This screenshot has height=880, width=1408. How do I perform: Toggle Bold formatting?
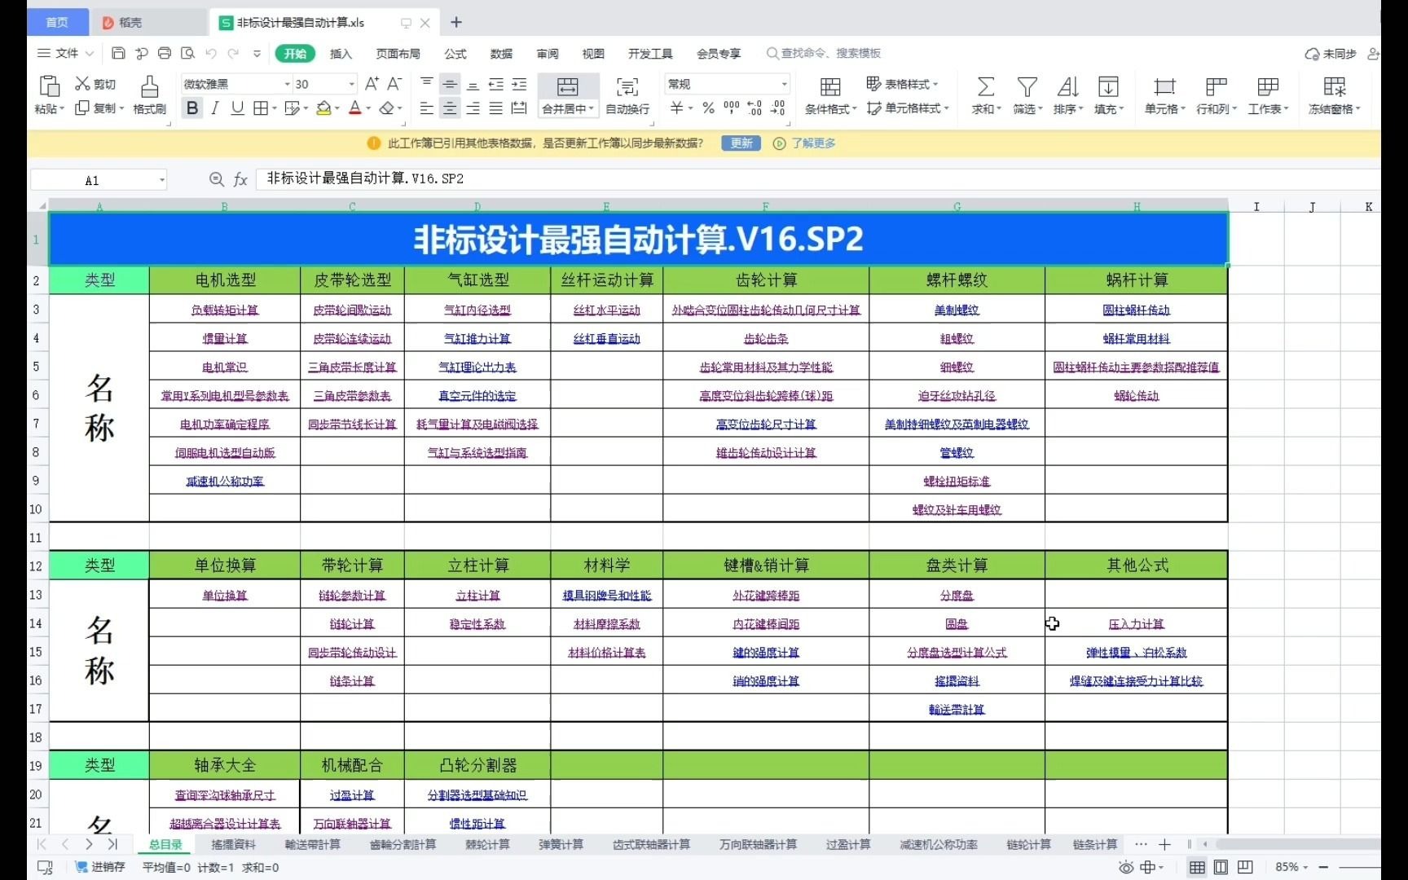click(x=192, y=108)
